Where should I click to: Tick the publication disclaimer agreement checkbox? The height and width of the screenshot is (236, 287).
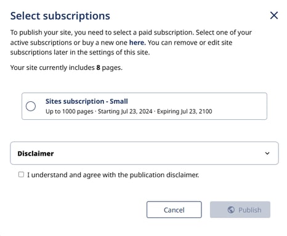coord(21,175)
